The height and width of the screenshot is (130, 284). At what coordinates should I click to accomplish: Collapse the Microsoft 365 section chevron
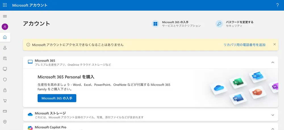tap(273, 62)
